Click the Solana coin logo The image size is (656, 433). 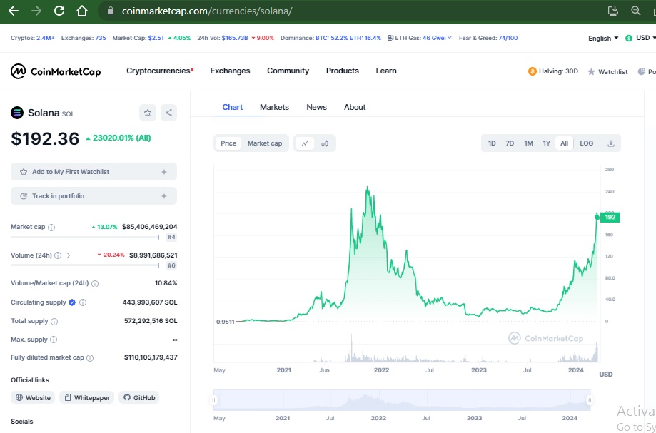[x=17, y=113]
